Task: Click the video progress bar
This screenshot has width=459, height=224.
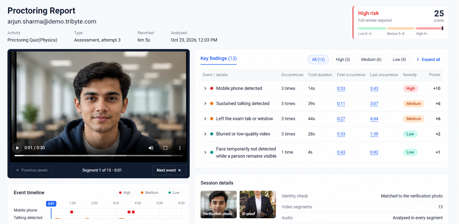Action: pos(98,155)
